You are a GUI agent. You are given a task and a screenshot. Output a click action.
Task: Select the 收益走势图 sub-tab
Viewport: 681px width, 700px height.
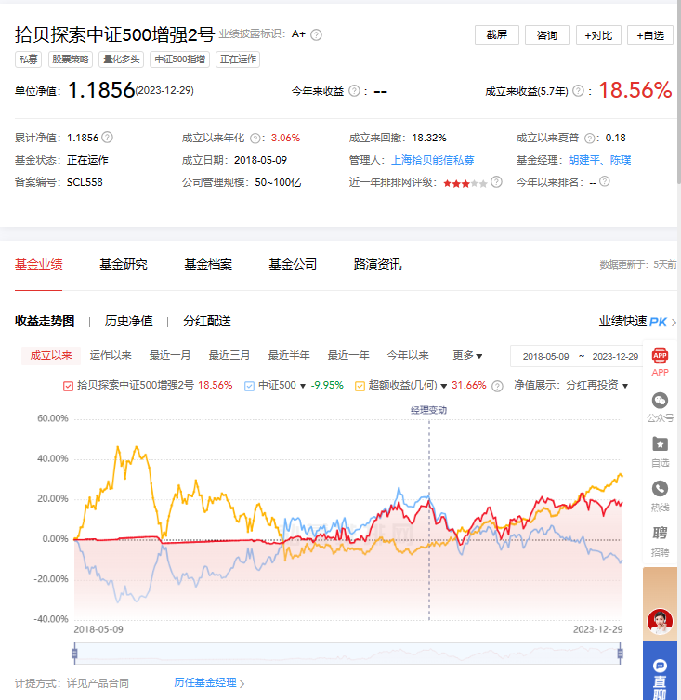45,322
